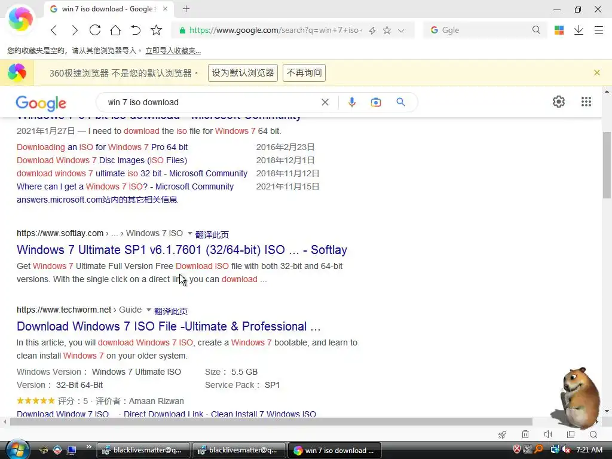
Task: Click the don't ask again button
Action: (304, 73)
